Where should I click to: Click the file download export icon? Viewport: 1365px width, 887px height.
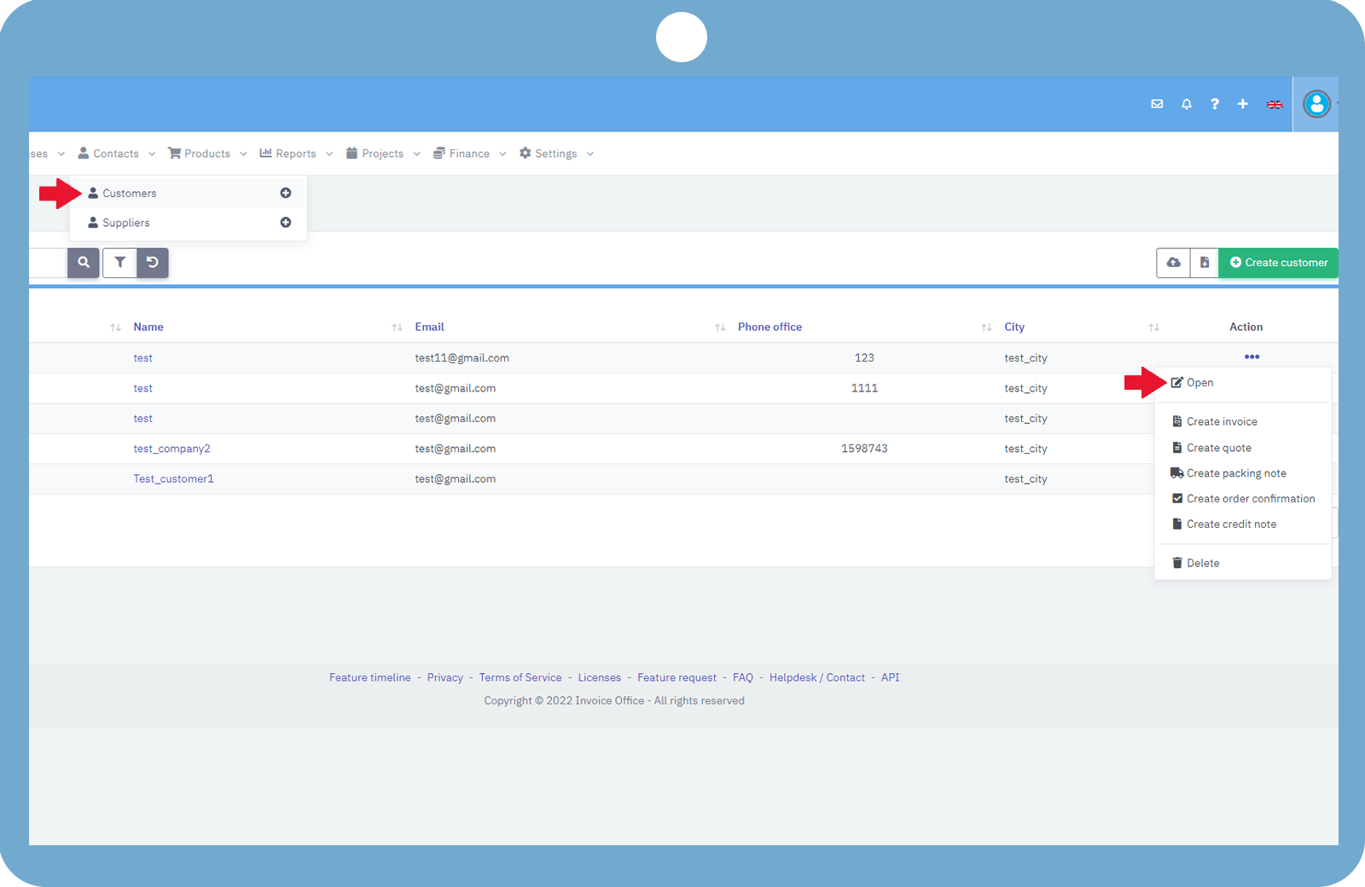coord(1205,263)
